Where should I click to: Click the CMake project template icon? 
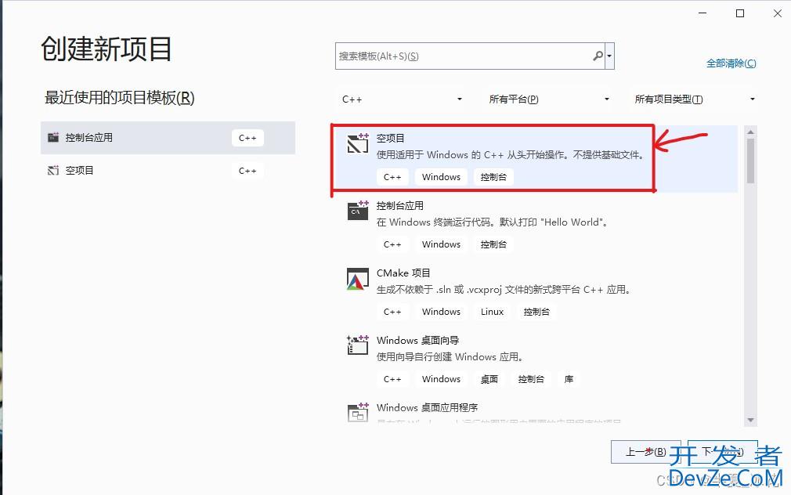(358, 279)
